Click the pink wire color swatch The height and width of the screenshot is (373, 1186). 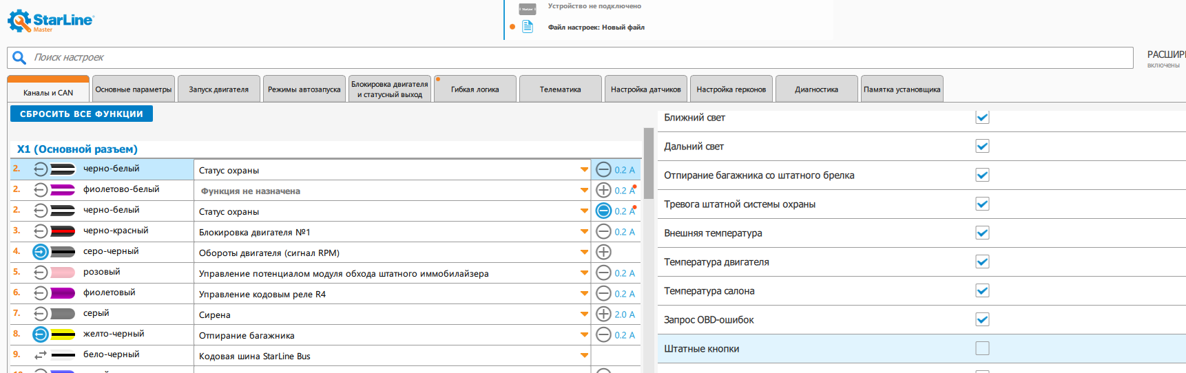point(63,273)
